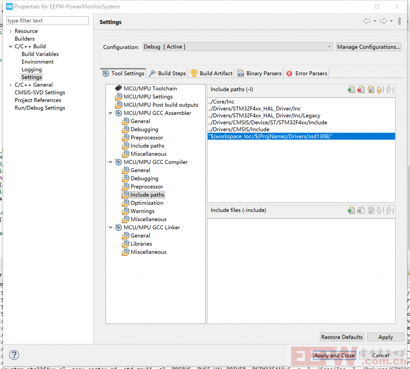Screen dimensions: 410x369
Task: Open the Error Parsers tab
Action: click(x=307, y=73)
